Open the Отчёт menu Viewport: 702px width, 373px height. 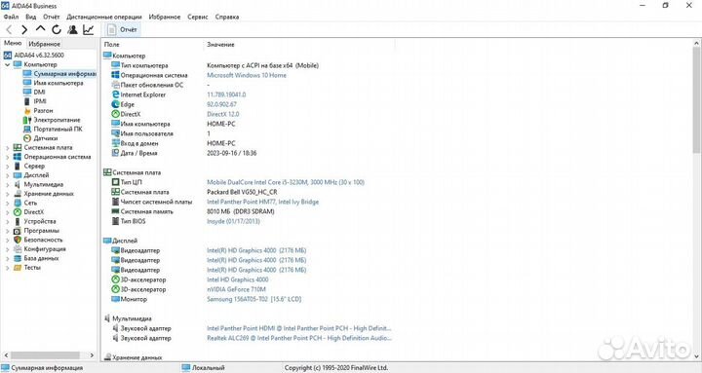[52, 17]
